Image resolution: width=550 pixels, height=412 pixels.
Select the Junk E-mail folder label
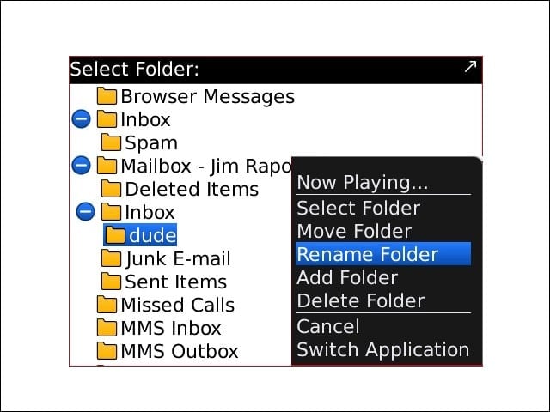[178, 259]
